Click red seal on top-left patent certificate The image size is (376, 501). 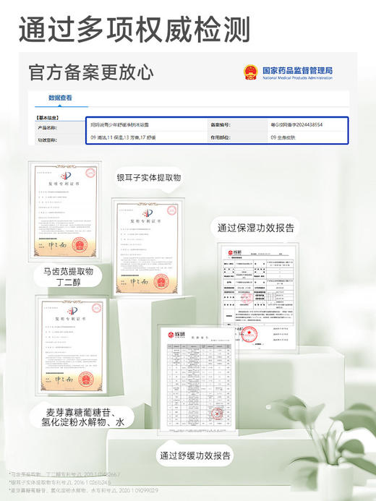[x=80, y=245]
